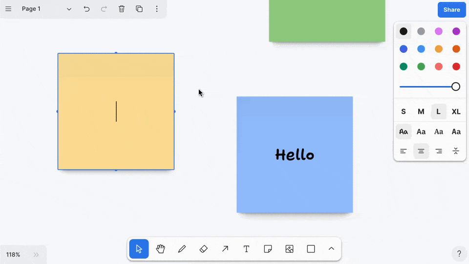Click the opacity slider handle
The image size is (469, 264).
(455, 87)
